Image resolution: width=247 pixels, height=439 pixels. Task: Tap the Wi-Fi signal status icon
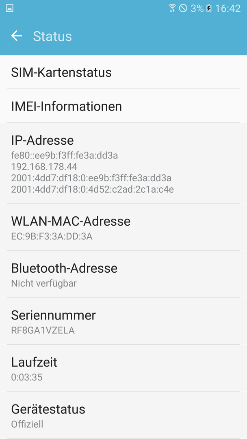tap(172, 9)
